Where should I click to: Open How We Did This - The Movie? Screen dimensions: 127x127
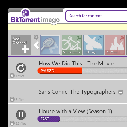(76, 63)
